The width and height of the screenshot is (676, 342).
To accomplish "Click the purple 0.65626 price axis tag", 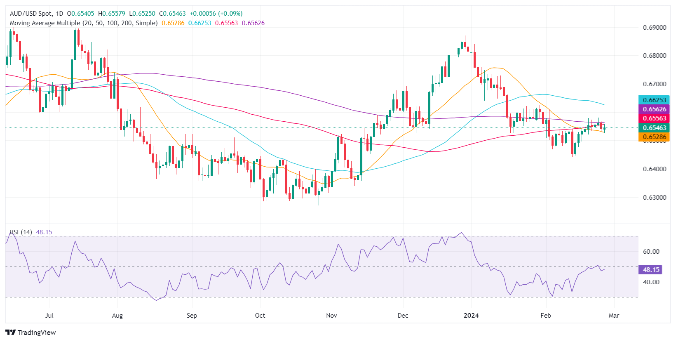I will tap(654, 109).
